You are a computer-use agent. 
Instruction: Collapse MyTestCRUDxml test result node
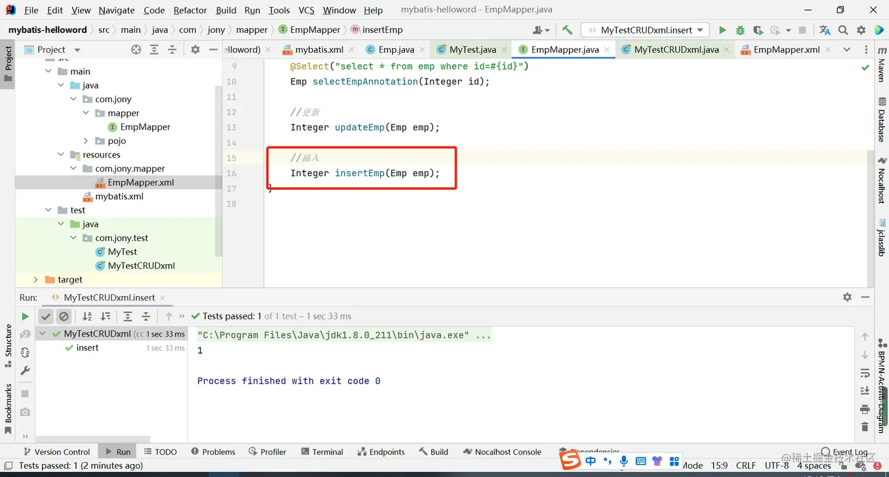pyautogui.click(x=43, y=334)
